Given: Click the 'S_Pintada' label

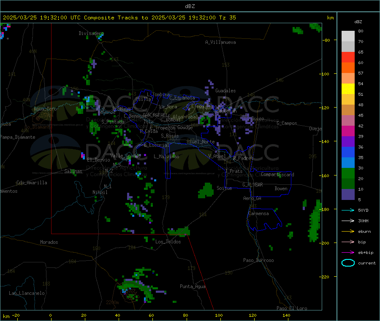Looking at the screenshot, I should [x=113, y=122].
